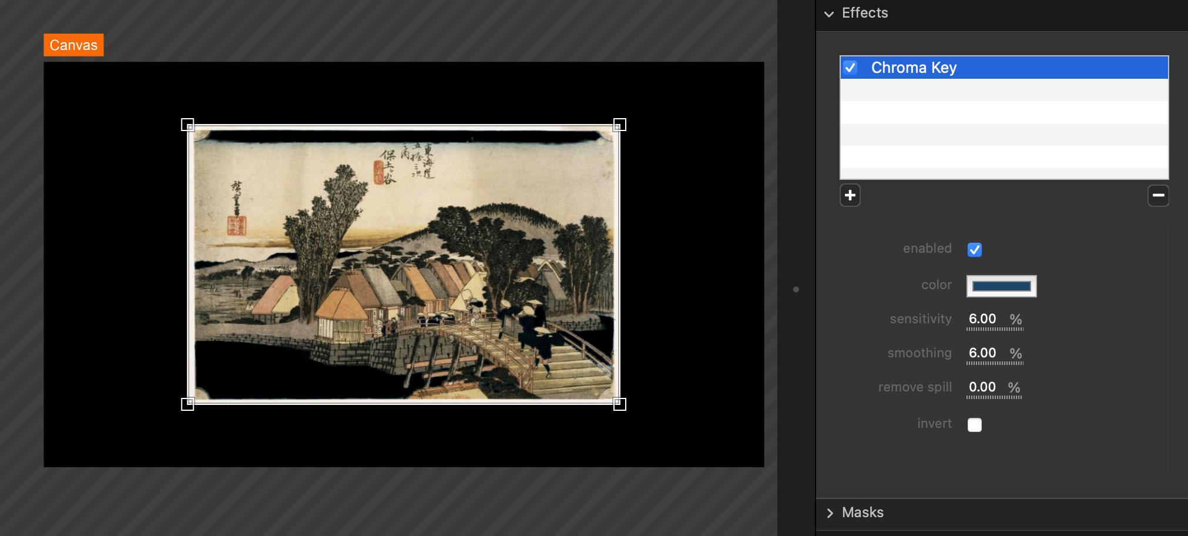Open the chroma key color swatch

(x=1001, y=286)
